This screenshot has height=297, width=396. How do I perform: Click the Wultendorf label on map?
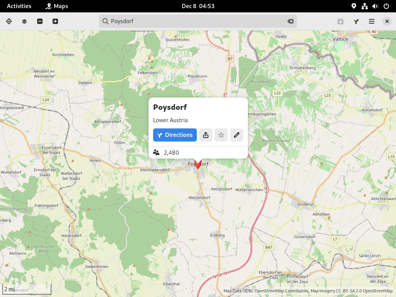coord(11,172)
